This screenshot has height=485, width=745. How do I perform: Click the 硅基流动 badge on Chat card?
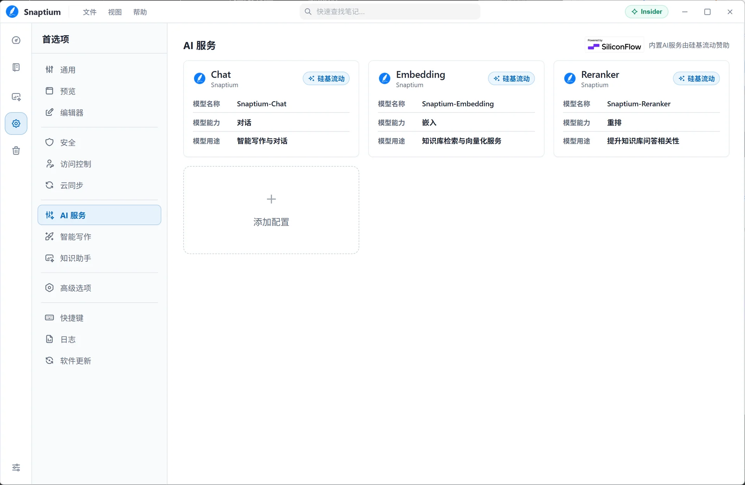point(326,79)
